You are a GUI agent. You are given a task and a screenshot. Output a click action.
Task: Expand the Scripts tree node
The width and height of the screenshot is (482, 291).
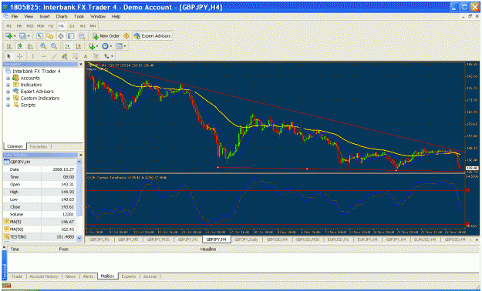tap(8, 105)
